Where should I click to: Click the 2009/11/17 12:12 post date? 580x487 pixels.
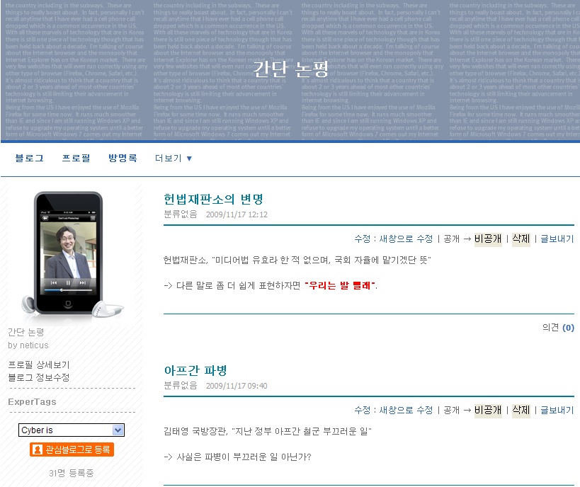click(x=237, y=214)
